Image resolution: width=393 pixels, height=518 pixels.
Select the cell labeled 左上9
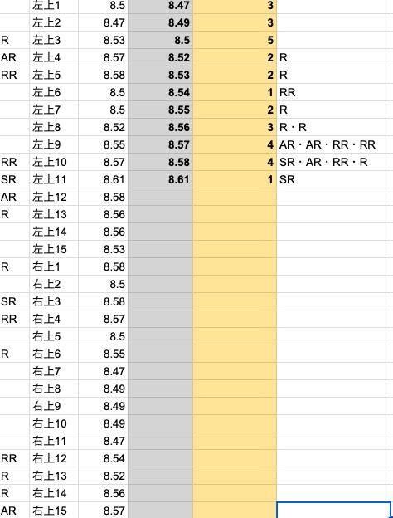point(54,144)
